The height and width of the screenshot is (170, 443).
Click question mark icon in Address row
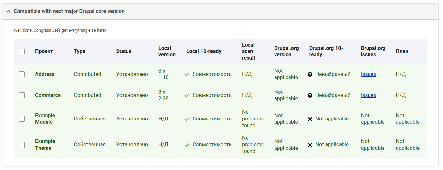310,74
